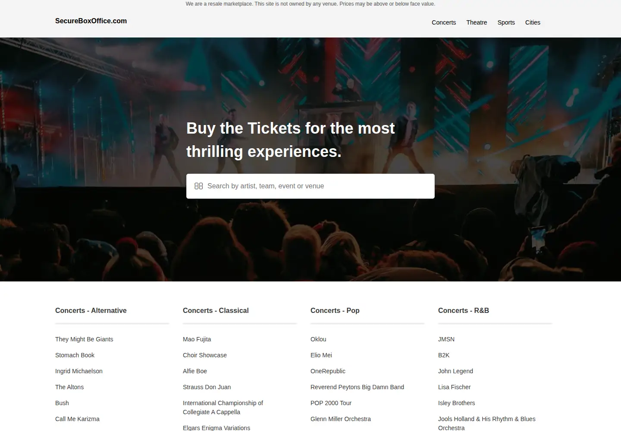621x431 pixels.
Task: Select B2K link
Action: (444, 355)
